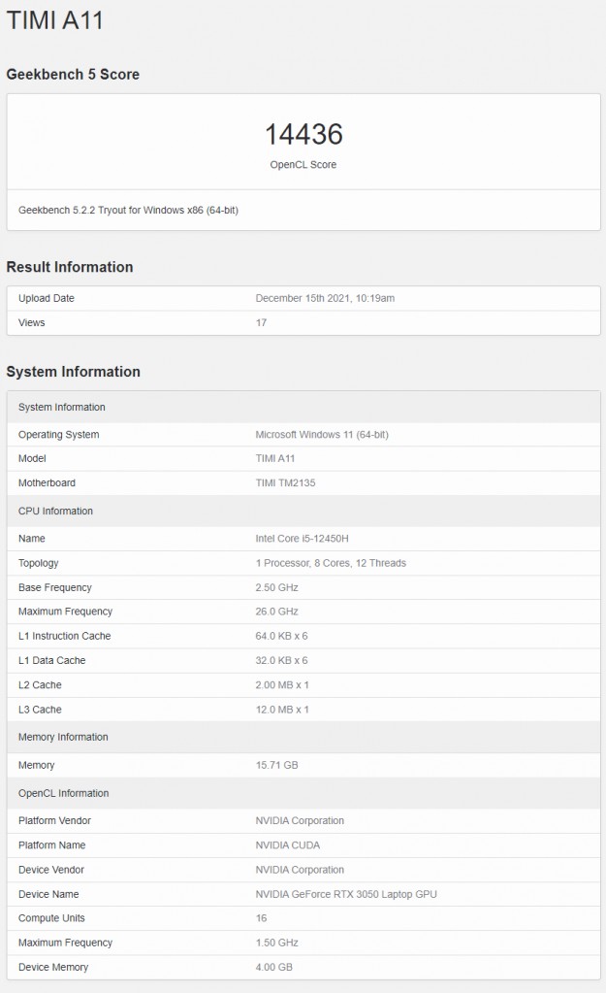606x993 pixels.
Task: Click the TIMI A11 page title
Action: coord(55,20)
